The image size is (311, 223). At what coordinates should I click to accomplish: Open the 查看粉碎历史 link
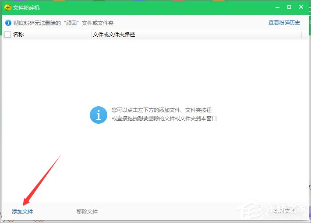tap(284, 23)
